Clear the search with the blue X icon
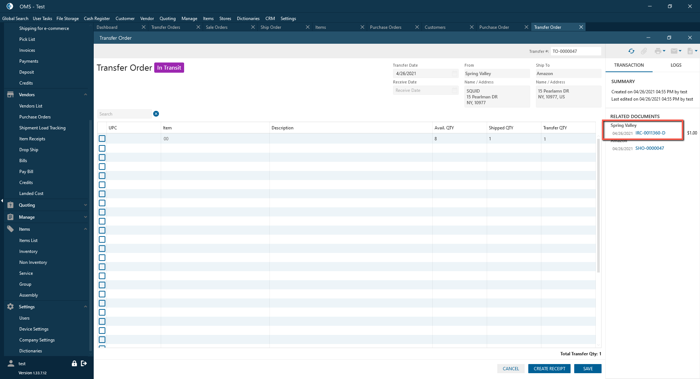Image resolution: width=700 pixels, height=379 pixels. pos(156,114)
